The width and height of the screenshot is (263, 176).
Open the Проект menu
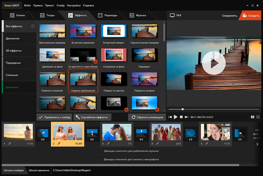pos(49,5)
